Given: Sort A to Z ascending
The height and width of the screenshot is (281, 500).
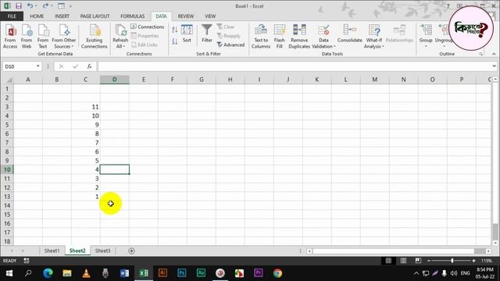Looking at the screenshot, I should [174, 30].
